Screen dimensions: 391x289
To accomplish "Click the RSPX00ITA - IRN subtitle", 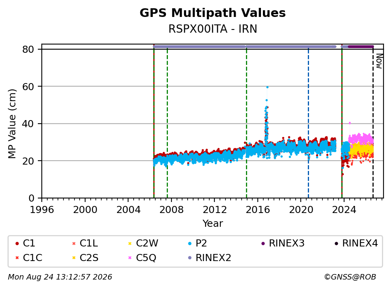I will 212,29.
